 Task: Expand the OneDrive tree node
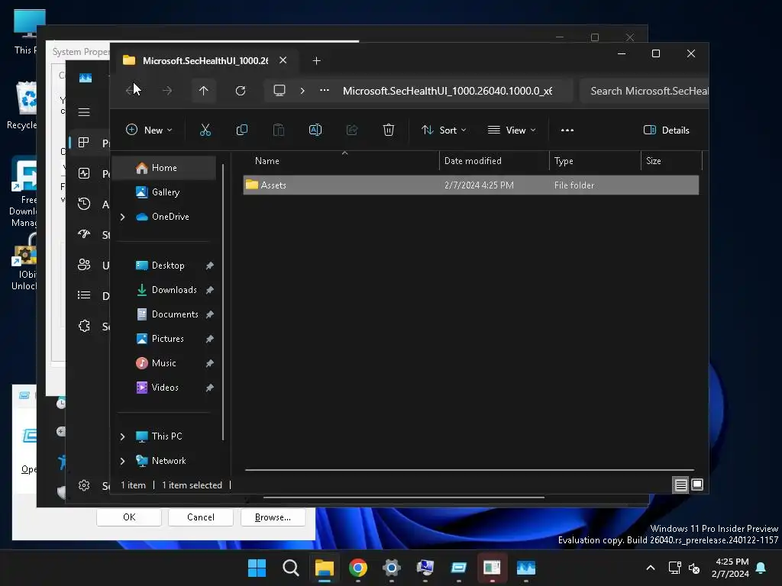(123, 217)
